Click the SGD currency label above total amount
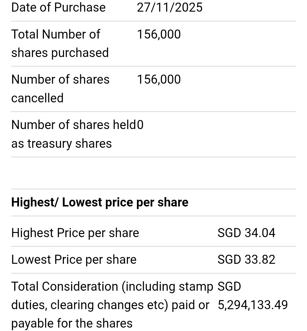 coord(229,286)
